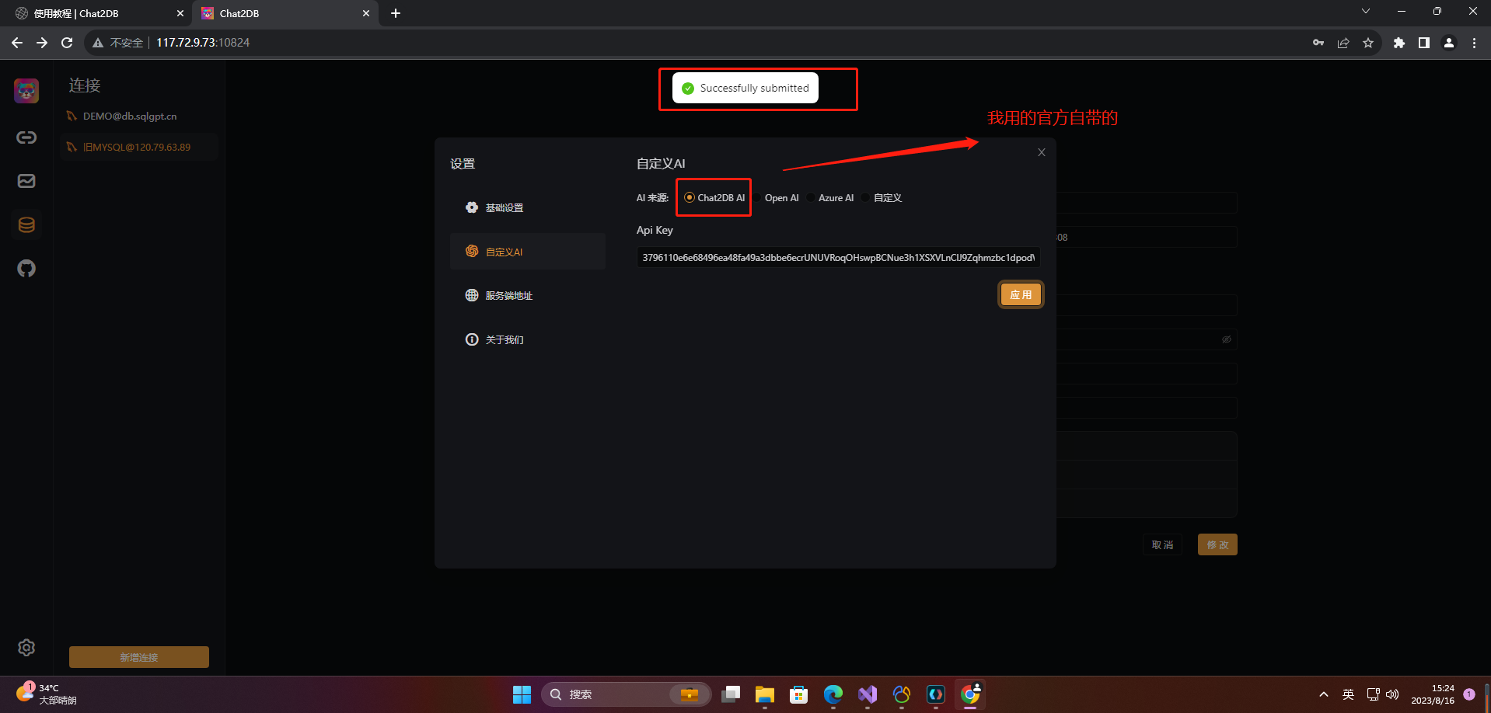Close the 使用教程 | Chat2DB tab

point(180,13)
